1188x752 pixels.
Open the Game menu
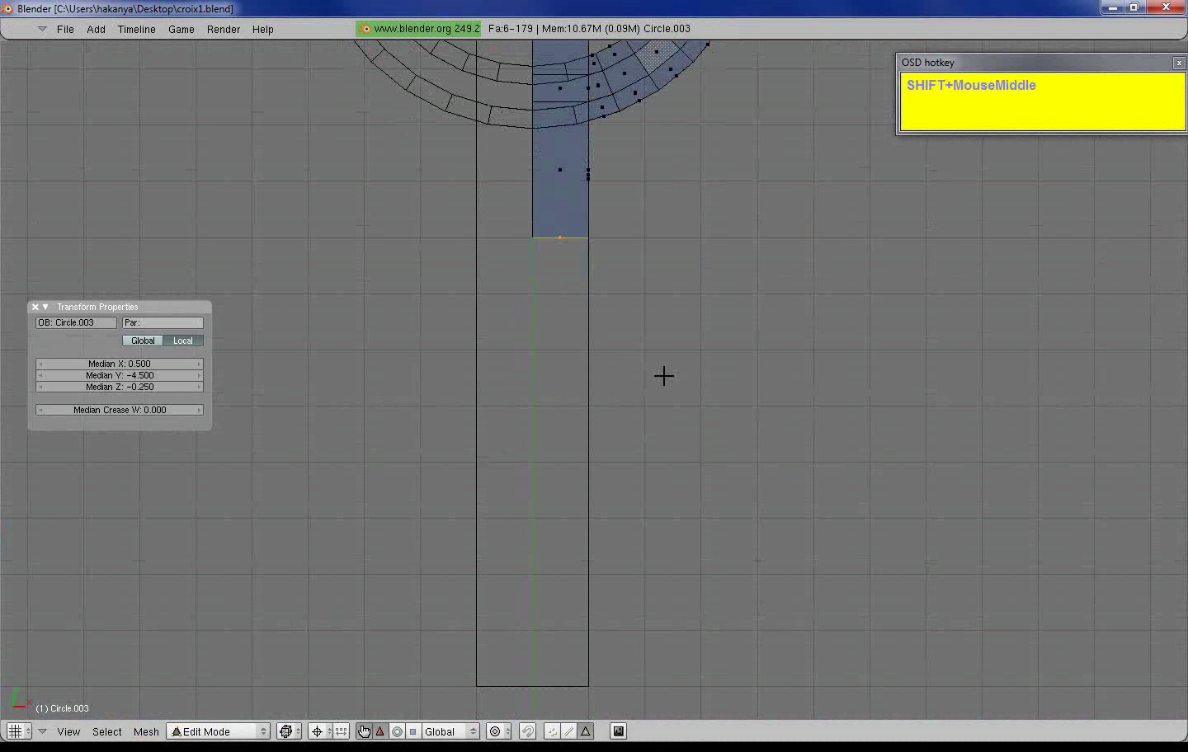click(181, 29)
